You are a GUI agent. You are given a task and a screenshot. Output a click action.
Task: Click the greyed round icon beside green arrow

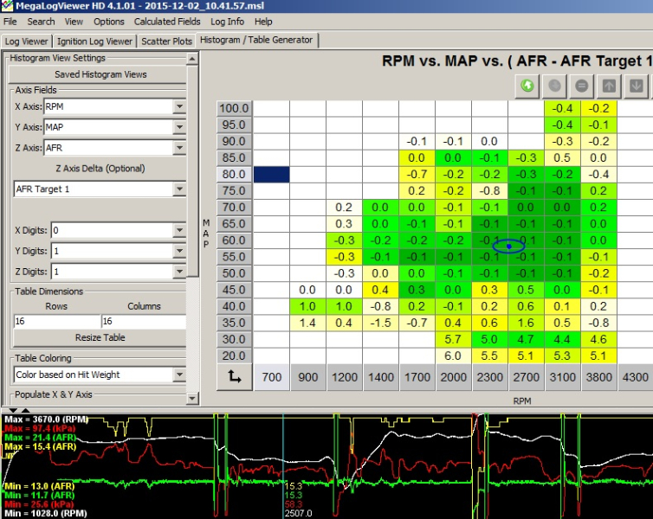pyautogui.click(x=554, y=86)
